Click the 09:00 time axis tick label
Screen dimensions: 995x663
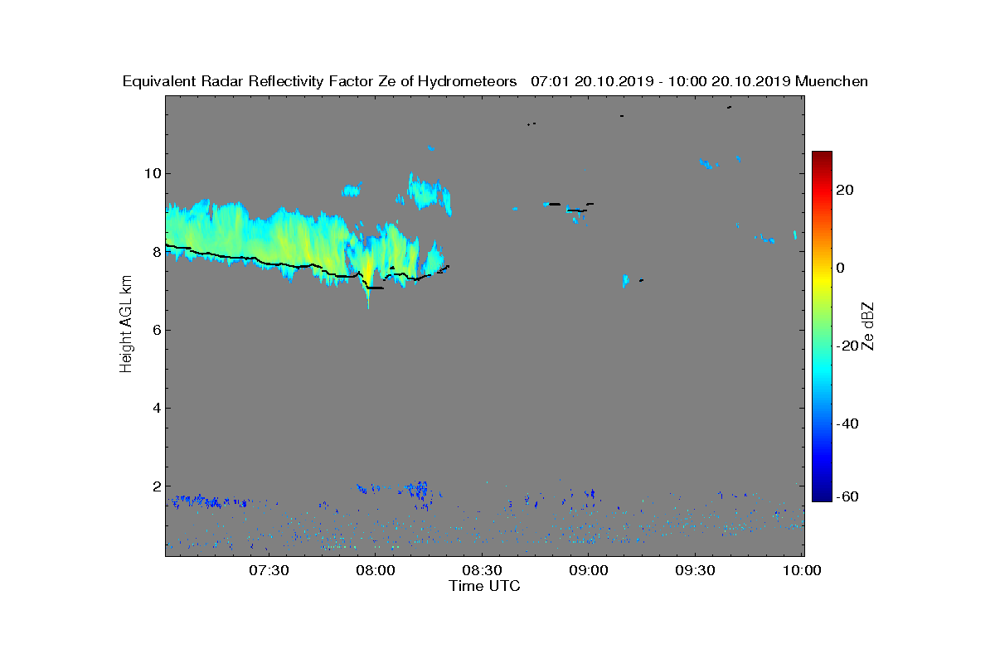pos(589,570)
